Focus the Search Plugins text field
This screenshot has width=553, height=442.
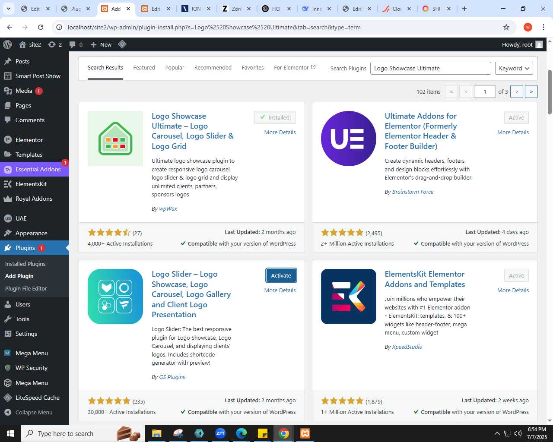430,68
